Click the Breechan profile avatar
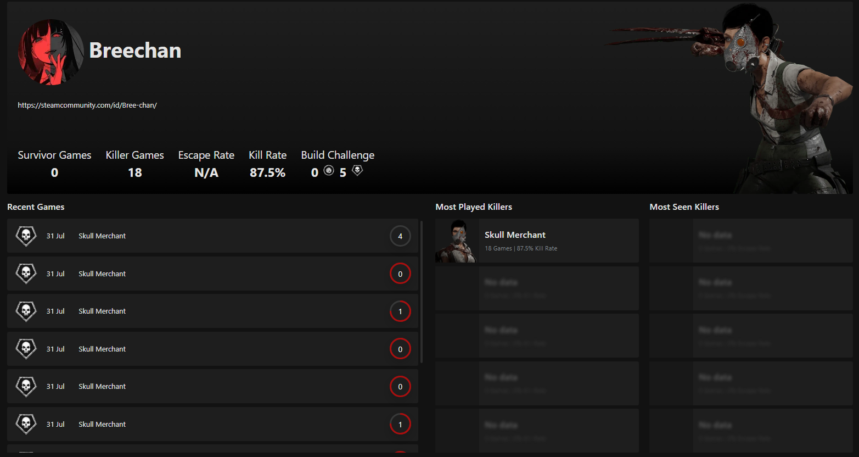This screenshot has height=457, width=859. pyautogui.click(x=51, y=52)
